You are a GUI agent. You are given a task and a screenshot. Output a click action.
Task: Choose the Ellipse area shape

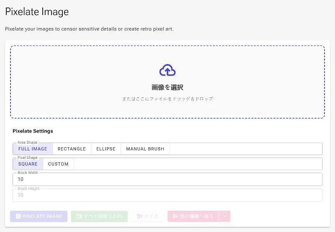tap(106, 149)
